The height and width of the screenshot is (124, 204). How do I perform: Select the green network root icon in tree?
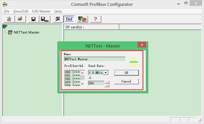tap(5, 26)
